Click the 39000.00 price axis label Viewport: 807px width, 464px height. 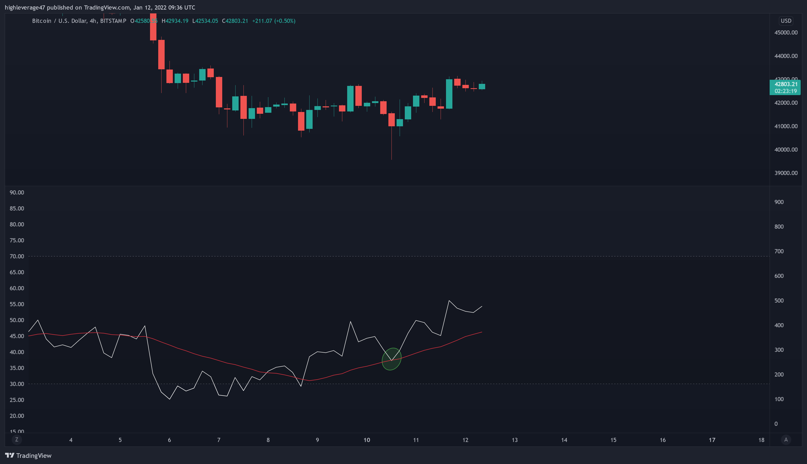pos(786,173)
